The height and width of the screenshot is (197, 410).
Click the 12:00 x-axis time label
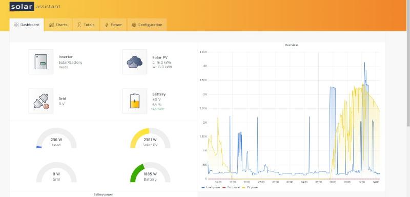(361, 182)
